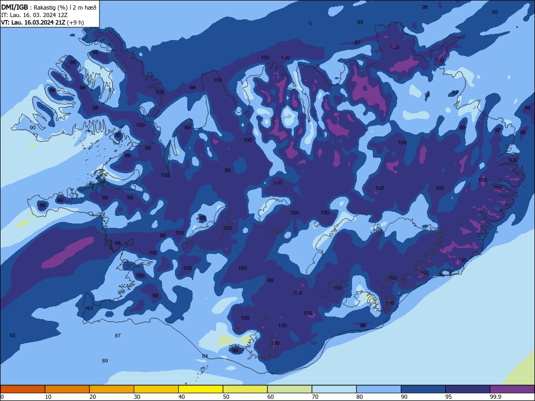This screenshot has width=535, height=401.
Task: Select the '50' legend tick label
Action: point(226,397)
